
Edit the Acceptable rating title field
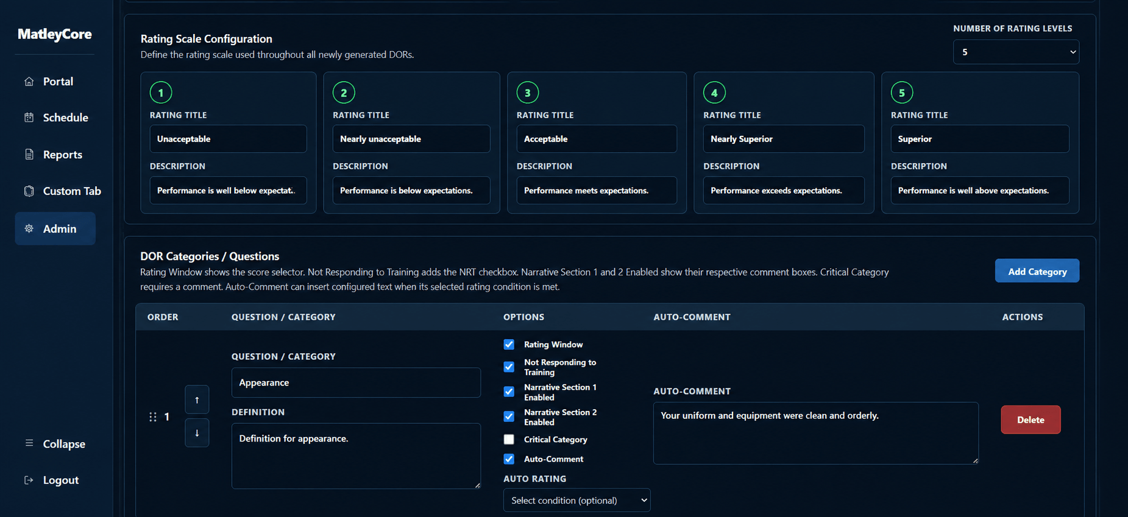click(597, 139)
